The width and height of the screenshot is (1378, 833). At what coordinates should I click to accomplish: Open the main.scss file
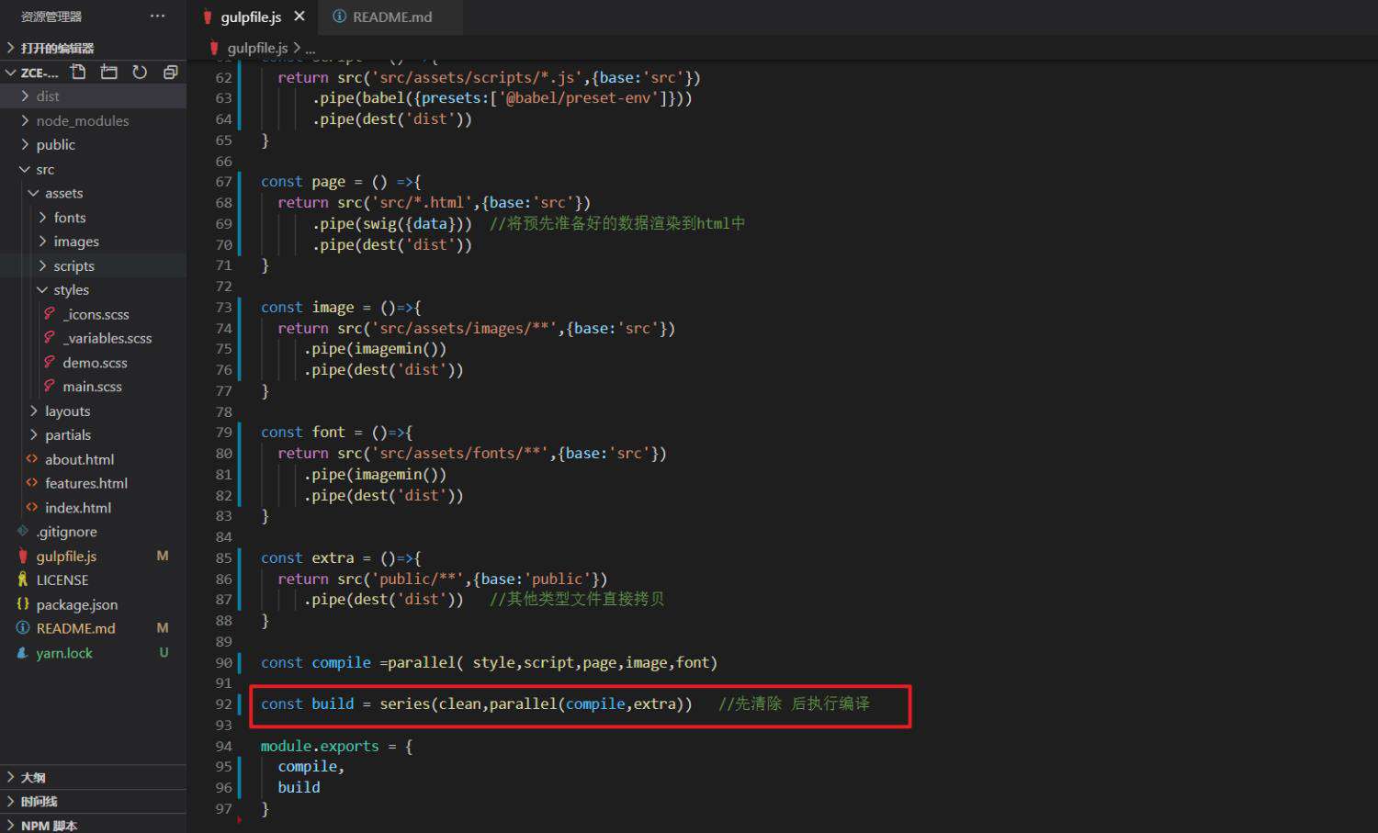coord(93,387)
